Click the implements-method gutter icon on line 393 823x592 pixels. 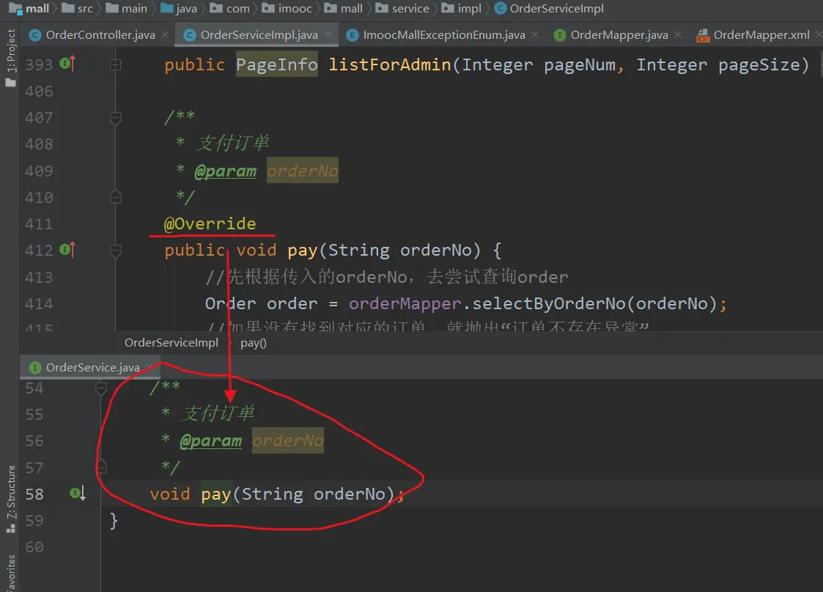(67, 64)
